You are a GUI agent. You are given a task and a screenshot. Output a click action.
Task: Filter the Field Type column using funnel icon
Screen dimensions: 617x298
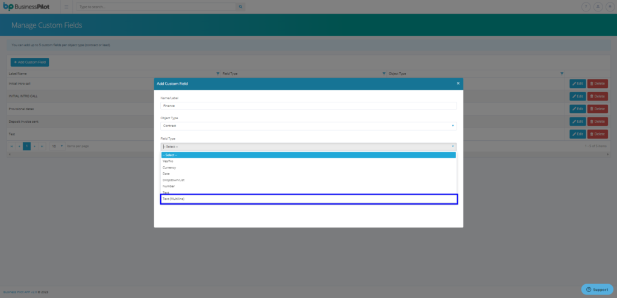pos(384,73)
